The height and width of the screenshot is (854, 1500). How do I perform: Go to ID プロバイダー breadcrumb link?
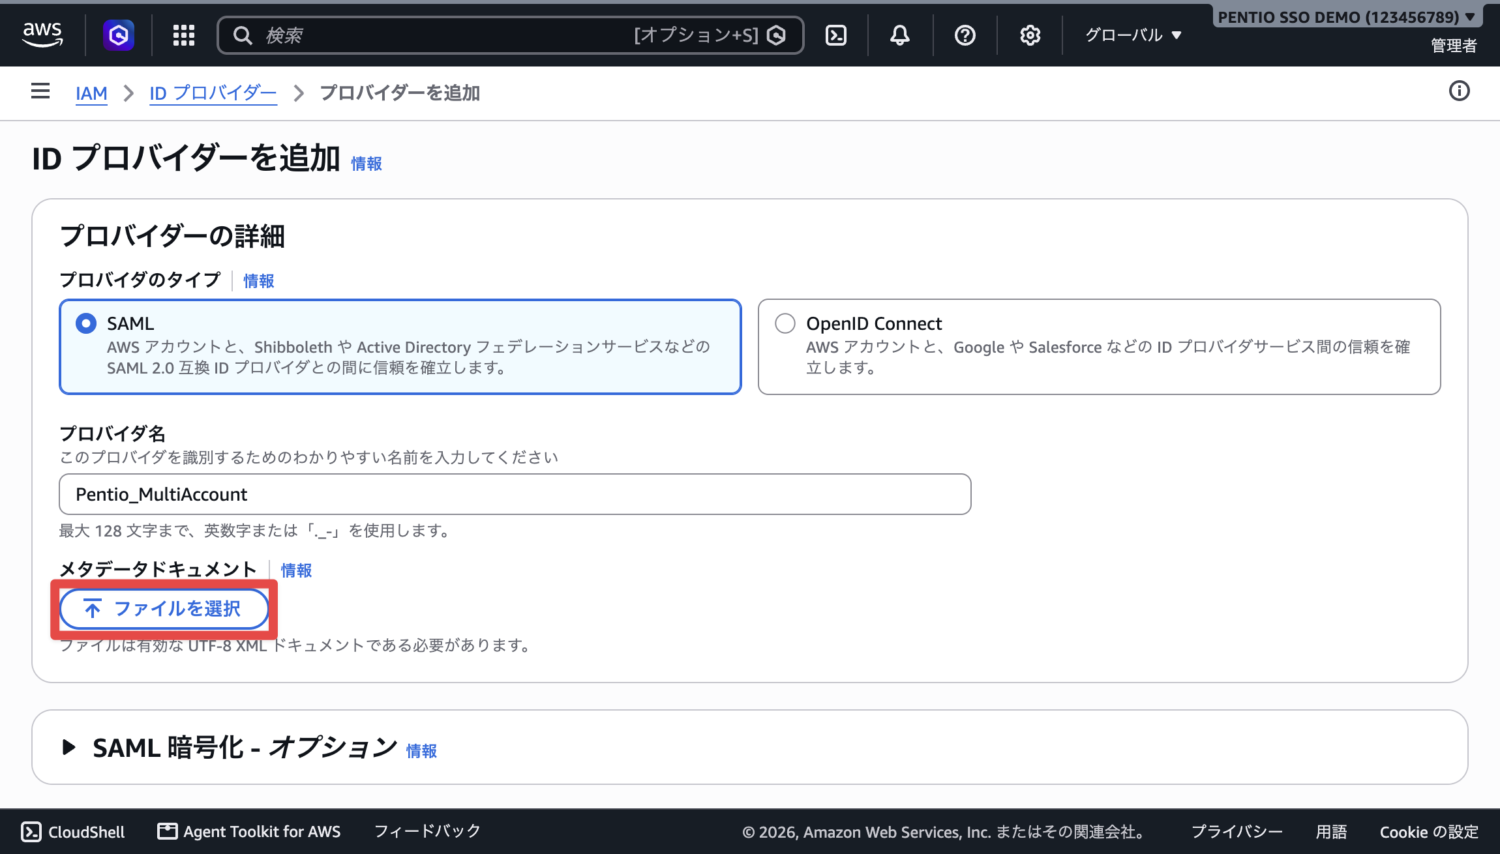click(213, 93)
